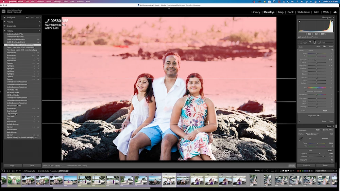Add a new preset with plus icon
This screenshot has height=191, width=340.
tap(39, 22)
